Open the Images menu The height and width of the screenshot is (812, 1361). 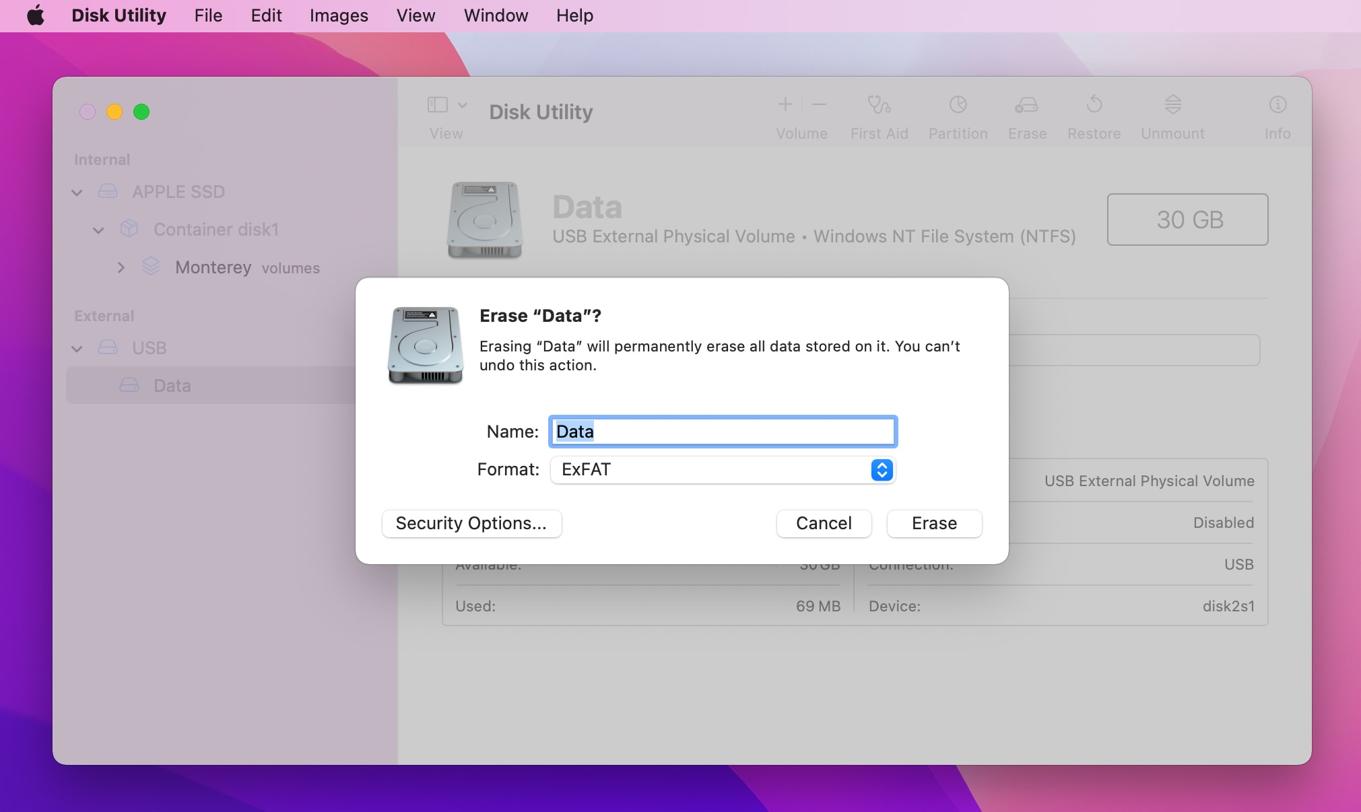[338, 15]
